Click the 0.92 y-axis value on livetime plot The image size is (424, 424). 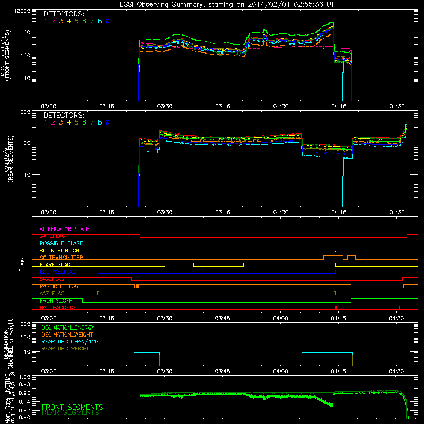tap(24, 410)
